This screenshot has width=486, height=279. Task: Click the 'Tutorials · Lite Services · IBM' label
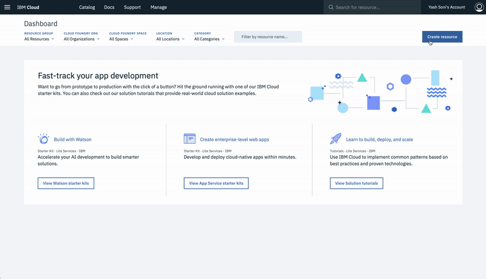(x=352, y=151)
